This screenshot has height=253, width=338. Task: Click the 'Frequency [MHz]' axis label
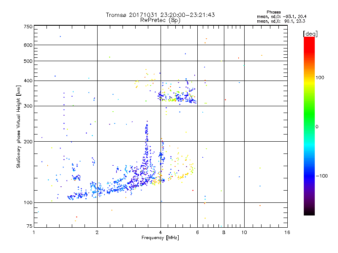[160, 238]
